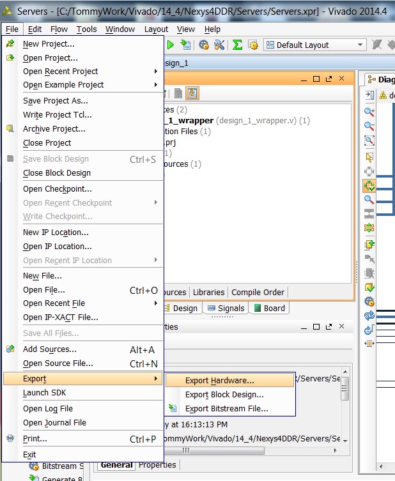This screenshot has height=481, width=395.
Task: Click the blue refresh arrows diagram icon
Action: point(369,316)
